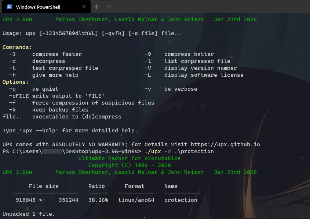Click the './upx' command in the prompt
This screenshot has height=219, width=310.
(153, 151)
